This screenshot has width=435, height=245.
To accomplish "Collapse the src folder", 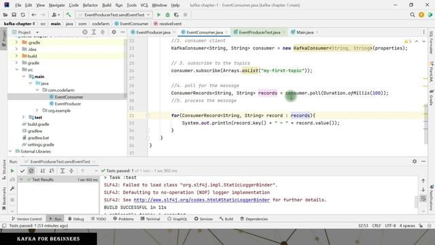I will point(17,69).
